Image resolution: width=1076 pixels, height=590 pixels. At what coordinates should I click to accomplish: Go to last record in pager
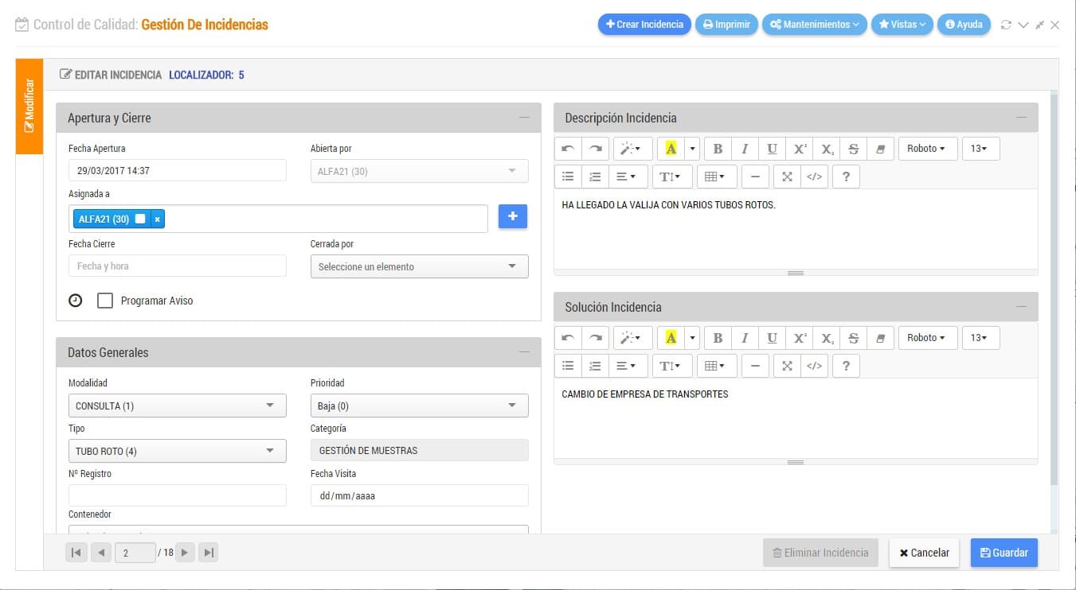pyautogui.click(x=208, y=553)
